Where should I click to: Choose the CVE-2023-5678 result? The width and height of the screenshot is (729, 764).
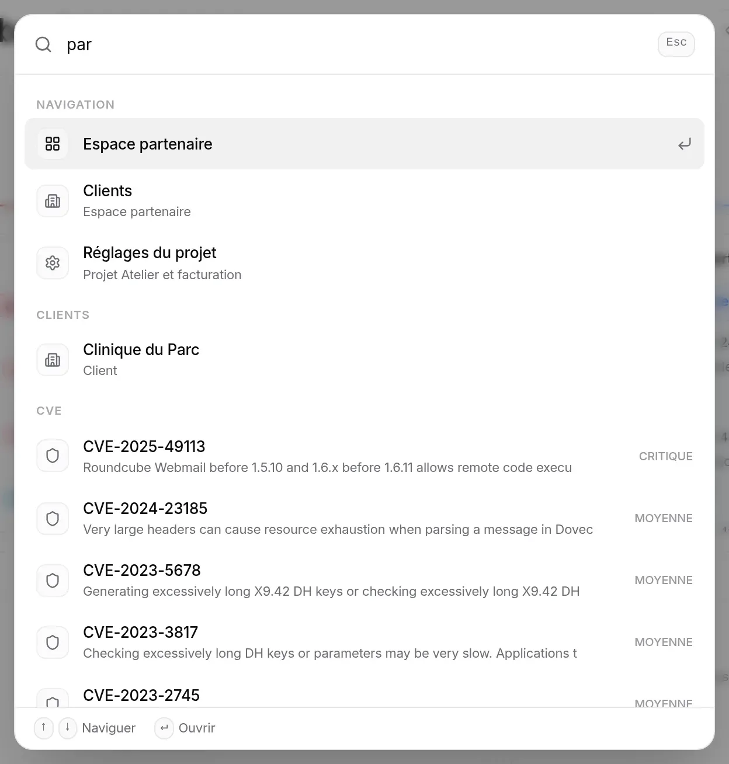click(364, 580)
